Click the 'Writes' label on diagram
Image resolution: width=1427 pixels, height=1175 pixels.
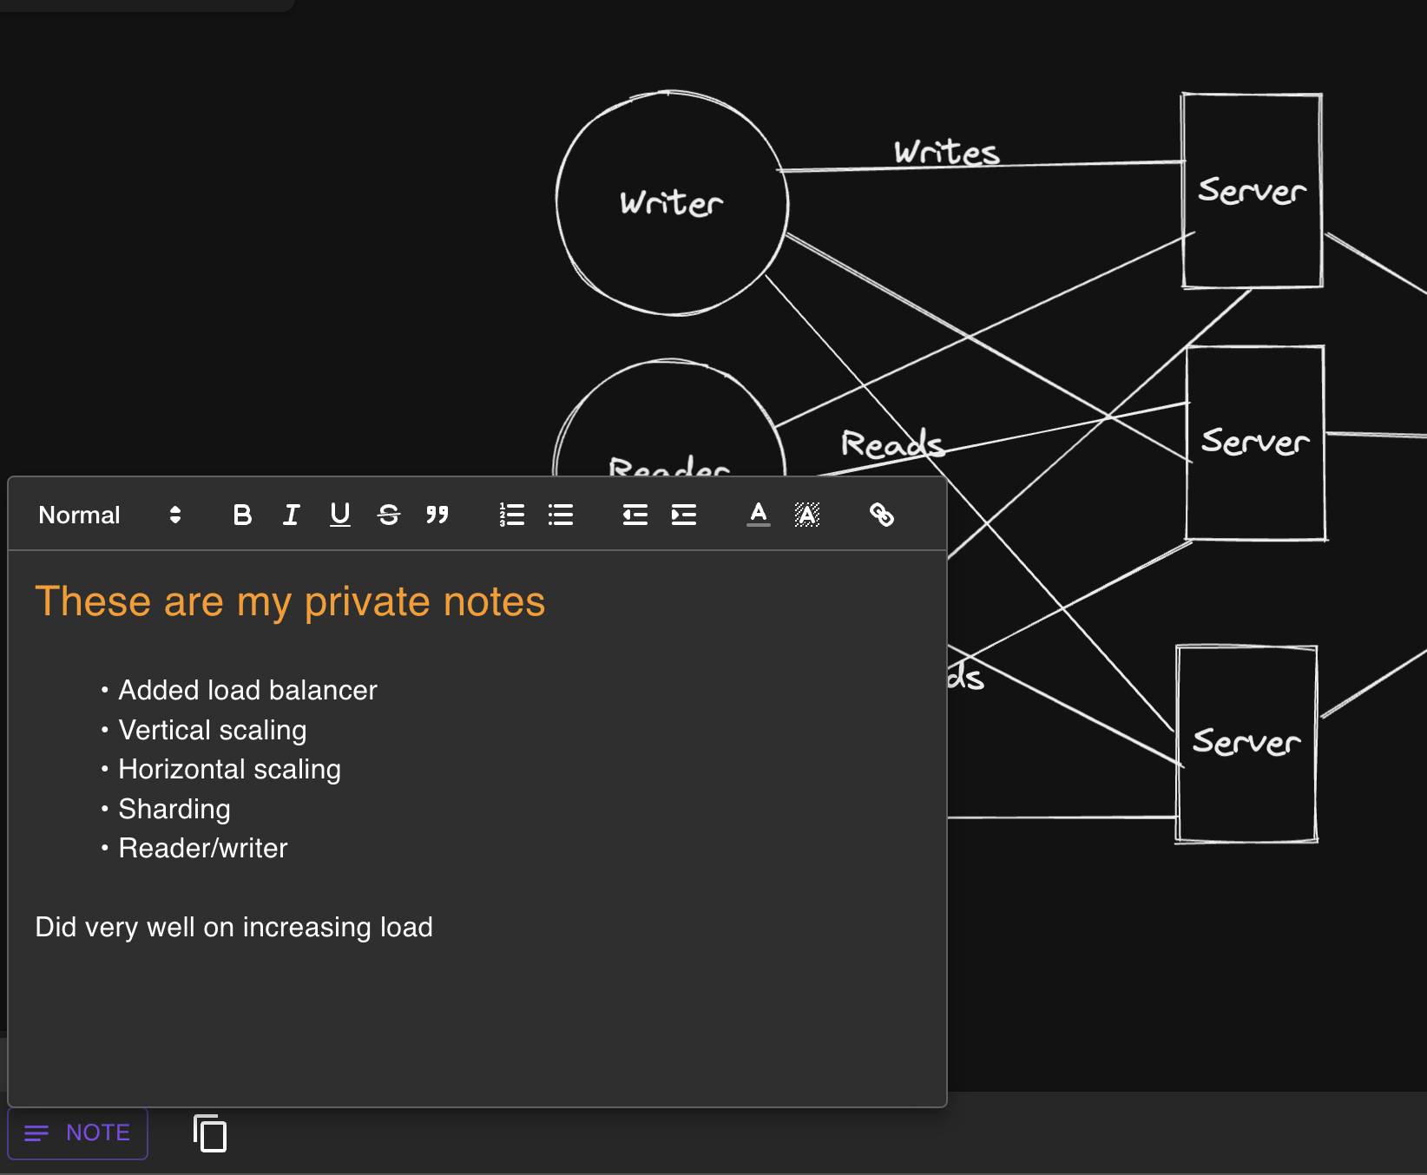pos(947,153)
